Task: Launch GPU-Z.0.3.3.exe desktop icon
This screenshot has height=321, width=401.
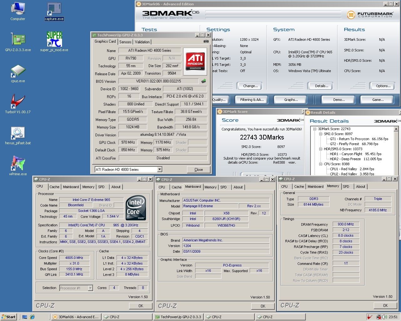Action: (x=18, y=42)
